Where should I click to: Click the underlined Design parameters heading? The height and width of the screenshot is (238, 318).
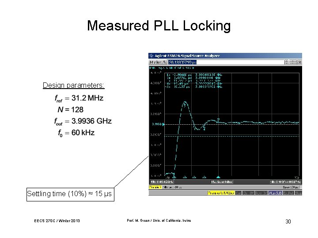click(x=73, y=85)
